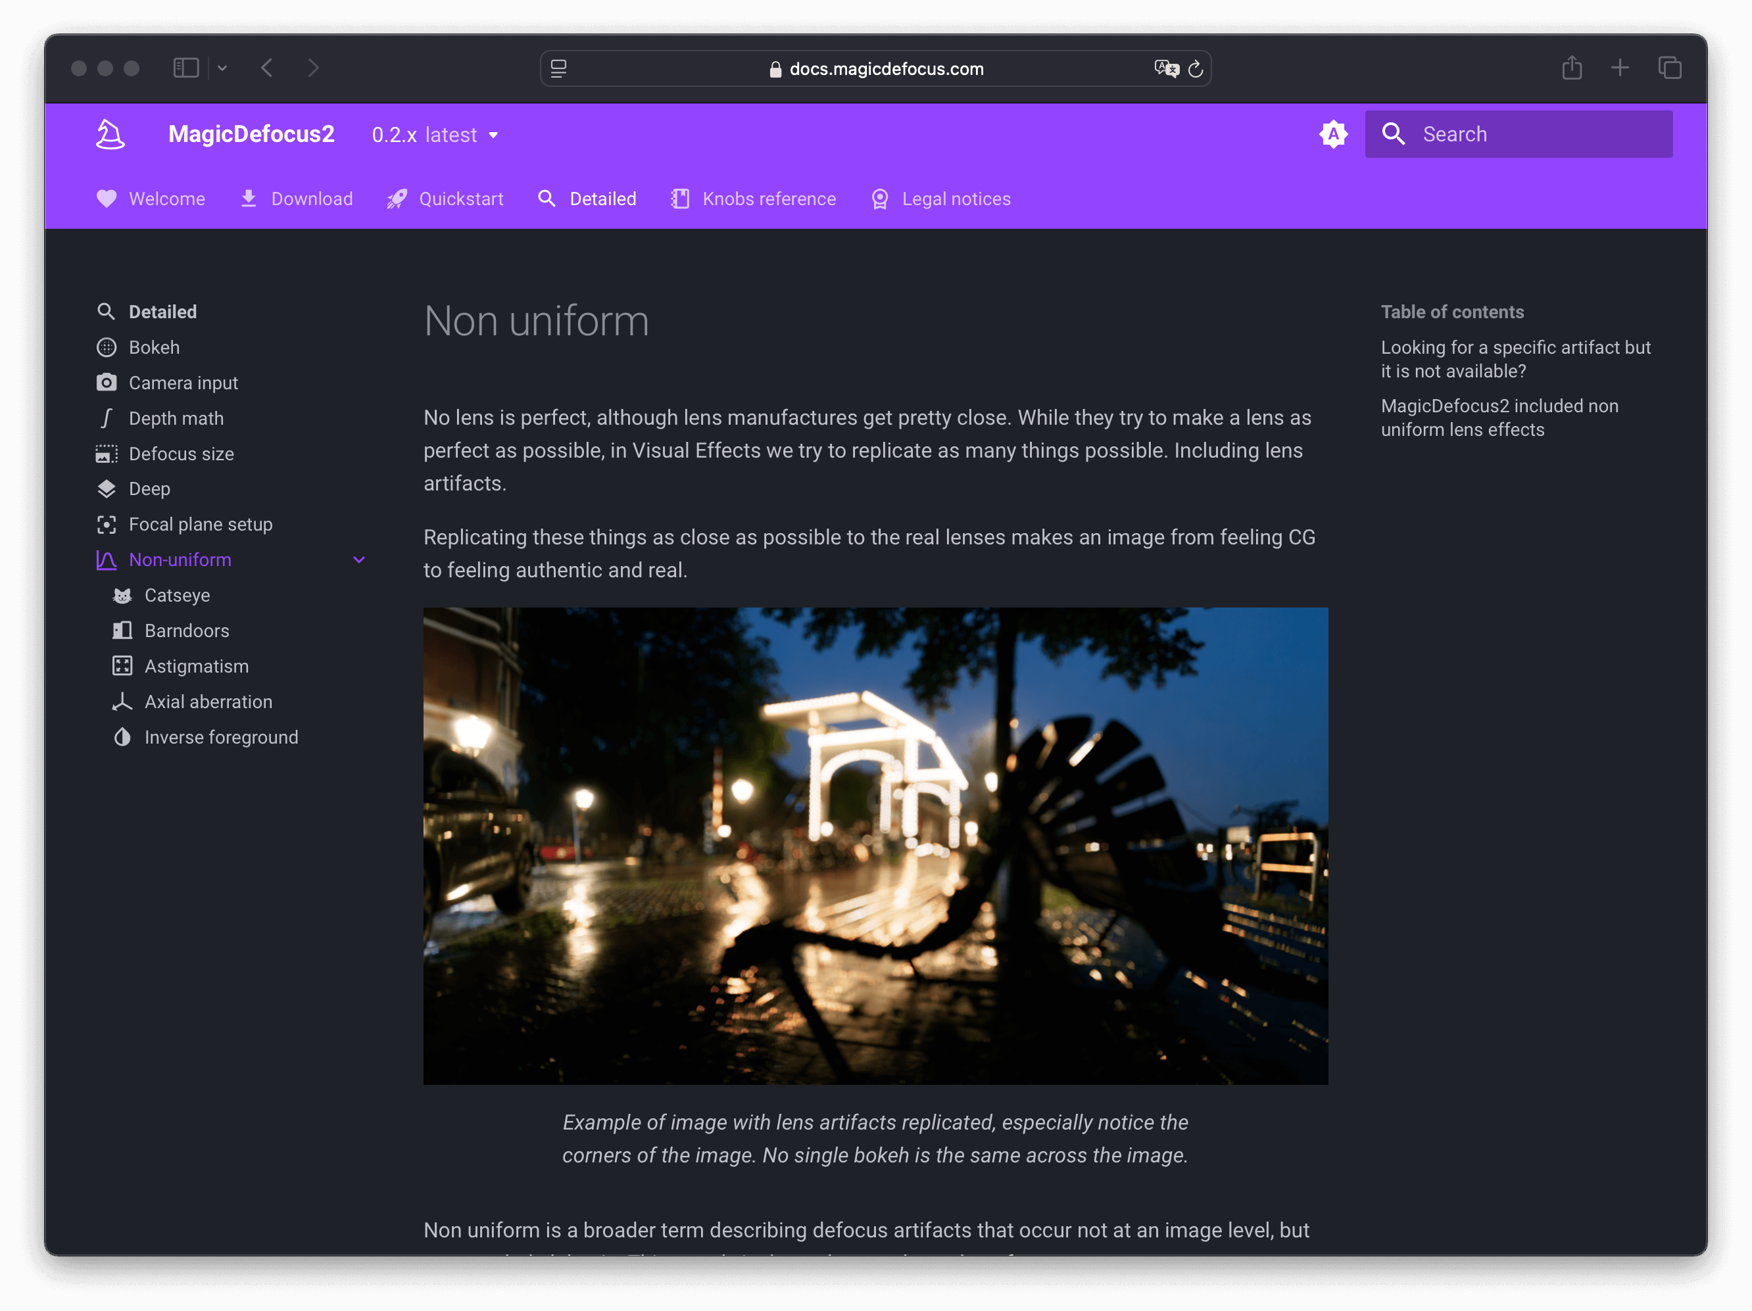
Task: Open the Astigmatism sidebar item
Action: (195, 666)
